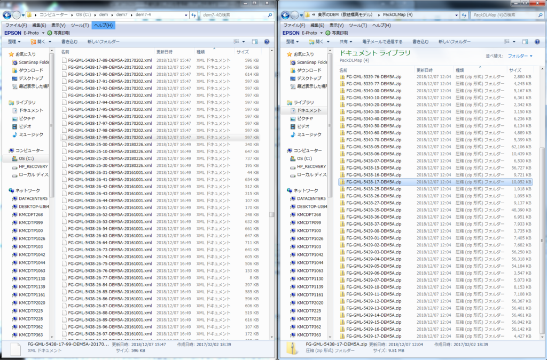Open address history dropdown in right address bar

coord(456,15)
